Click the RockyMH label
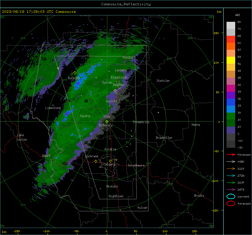This screenshot has width=252, height=235. point(74,78)
